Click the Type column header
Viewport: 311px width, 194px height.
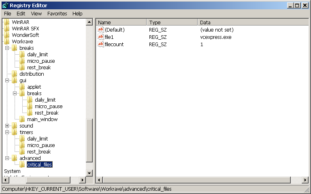pyautogui.click(x=172, y=22)
